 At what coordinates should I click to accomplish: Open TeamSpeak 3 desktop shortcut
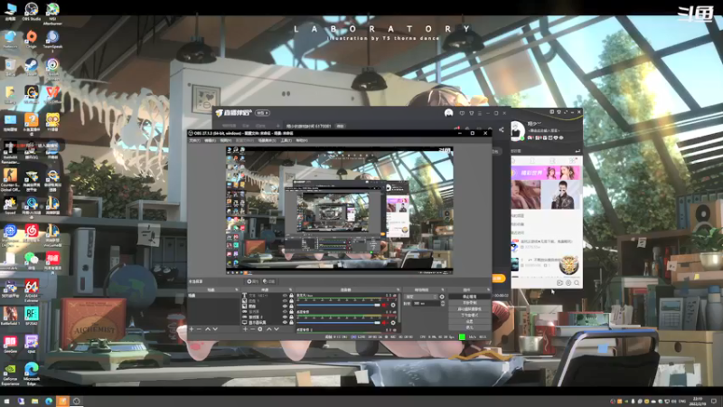(52, 41)
